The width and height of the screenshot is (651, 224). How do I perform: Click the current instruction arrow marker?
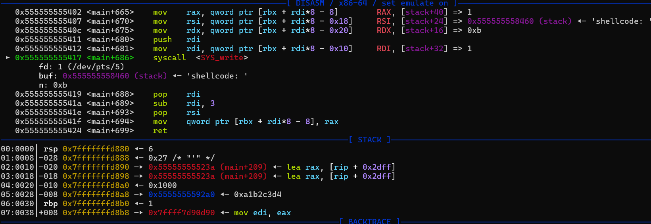[8, 58]
